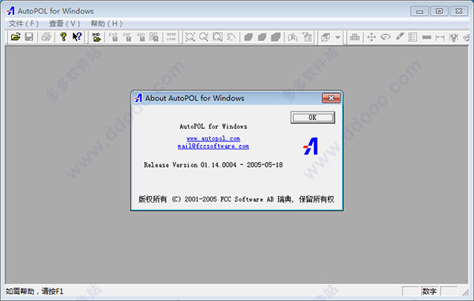
Task: Click the Print icon in toolbar
Action: click(47, 37)
